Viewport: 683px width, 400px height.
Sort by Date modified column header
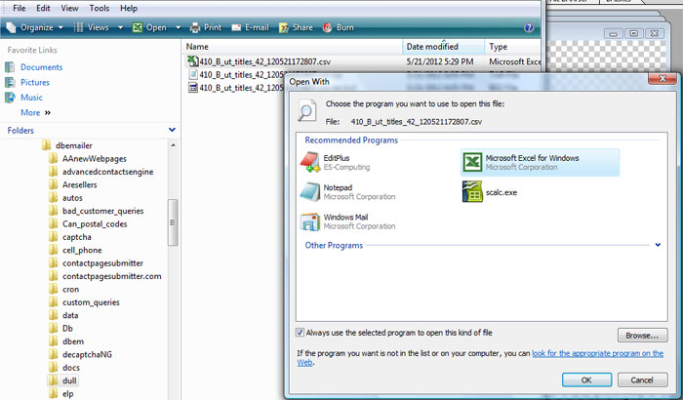click(x=443, y=47)
